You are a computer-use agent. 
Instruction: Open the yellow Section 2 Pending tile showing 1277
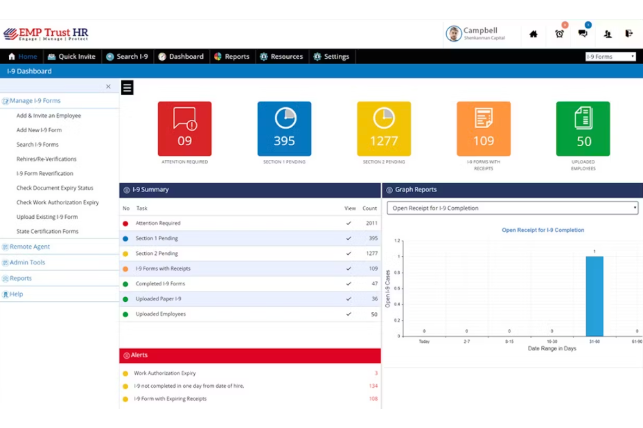click(384, 128)
